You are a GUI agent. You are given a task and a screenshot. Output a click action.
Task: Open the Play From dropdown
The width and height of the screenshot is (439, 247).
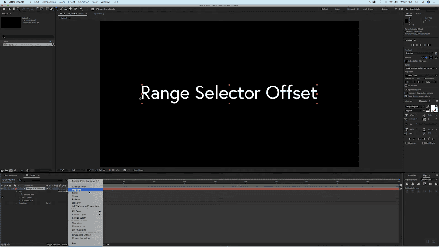click(421, 75)
